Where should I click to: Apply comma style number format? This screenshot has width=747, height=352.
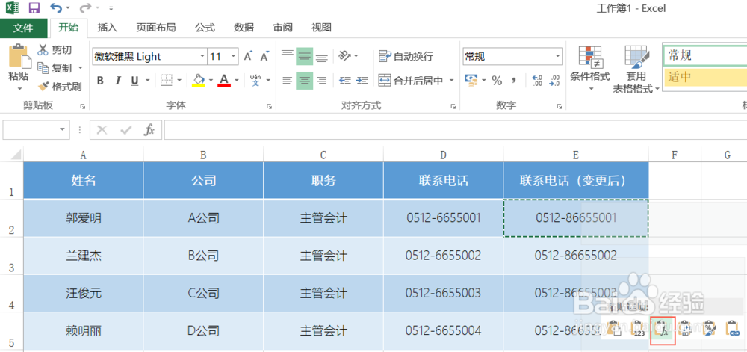coord(514,80)
